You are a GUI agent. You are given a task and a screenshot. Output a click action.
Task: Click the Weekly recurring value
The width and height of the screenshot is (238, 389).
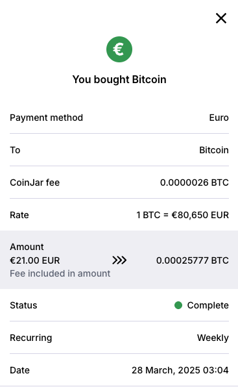pyautogui.click(x=213, y=338)
